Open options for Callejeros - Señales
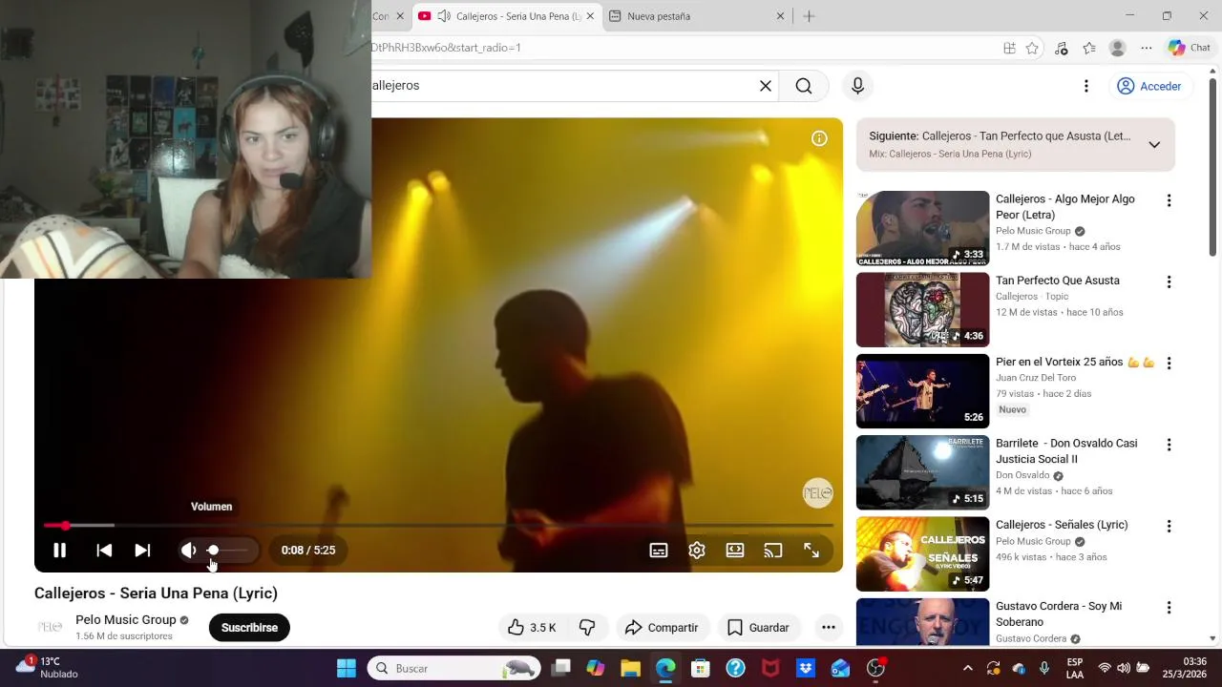The image size is (1222, 687). pos(1169,526)
